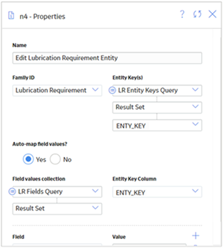
Task: Click the Yes label of auto-map option
Action: 41,160
